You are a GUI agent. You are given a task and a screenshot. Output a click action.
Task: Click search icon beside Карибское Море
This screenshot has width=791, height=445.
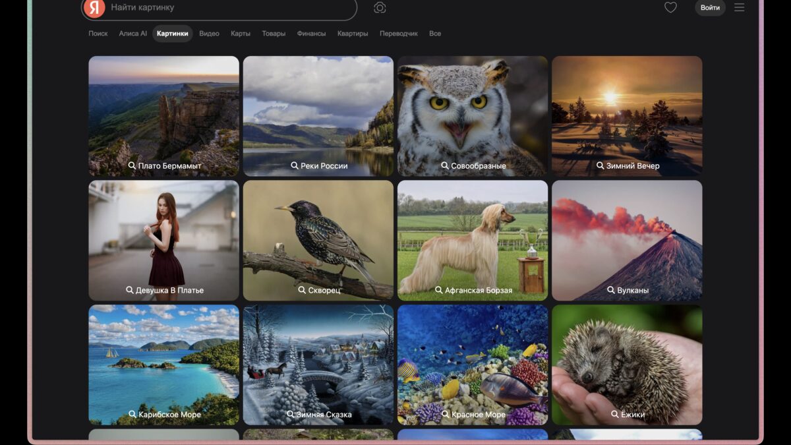(x=132, y=415)
